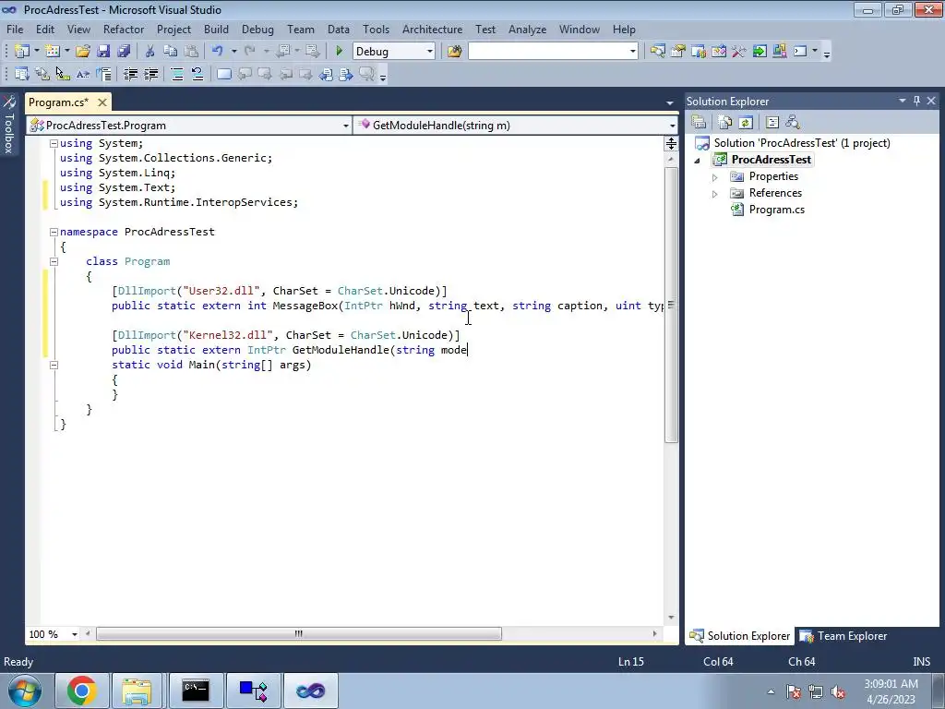The width and height of the screenshot is (945, 709).
Task: Click the editor split-view handle above scrollbar
Action: click(x=671, y=143)
